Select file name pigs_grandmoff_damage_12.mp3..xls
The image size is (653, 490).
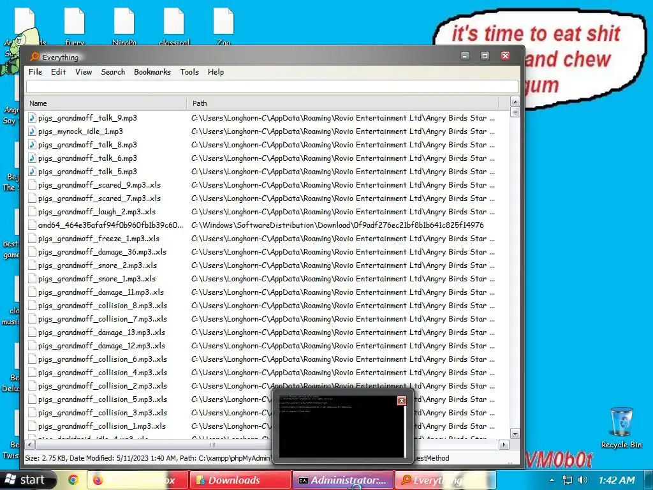pyautogui.click(x=101, y=346)
